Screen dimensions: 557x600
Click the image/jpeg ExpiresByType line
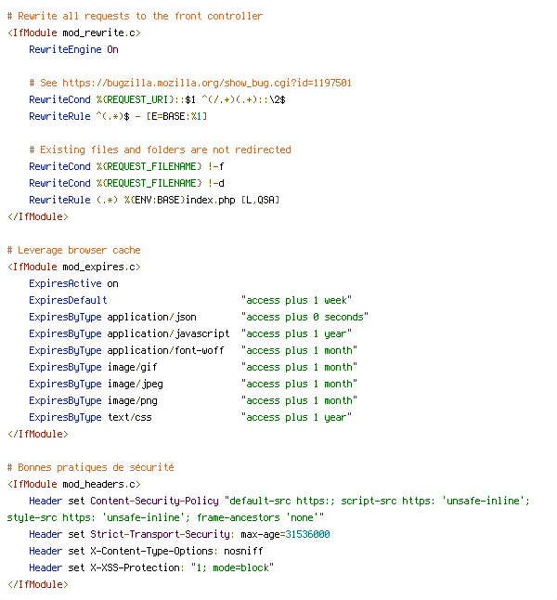coord(193,384)
